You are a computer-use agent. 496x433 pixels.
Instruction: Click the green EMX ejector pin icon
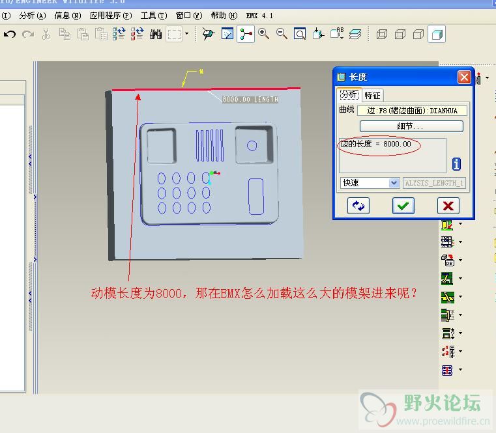tap(448, 297)
